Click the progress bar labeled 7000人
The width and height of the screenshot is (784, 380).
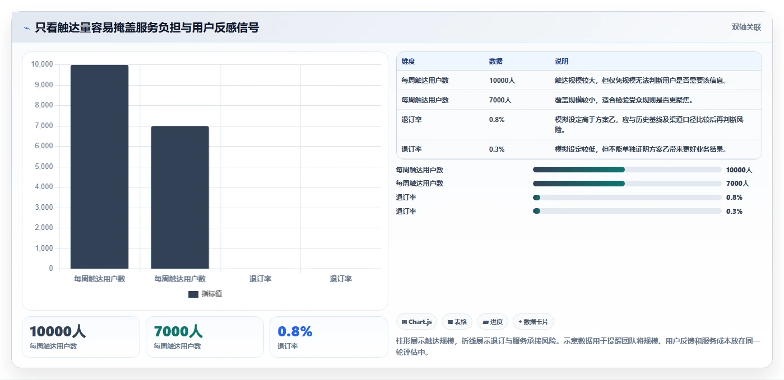(627, 184)
